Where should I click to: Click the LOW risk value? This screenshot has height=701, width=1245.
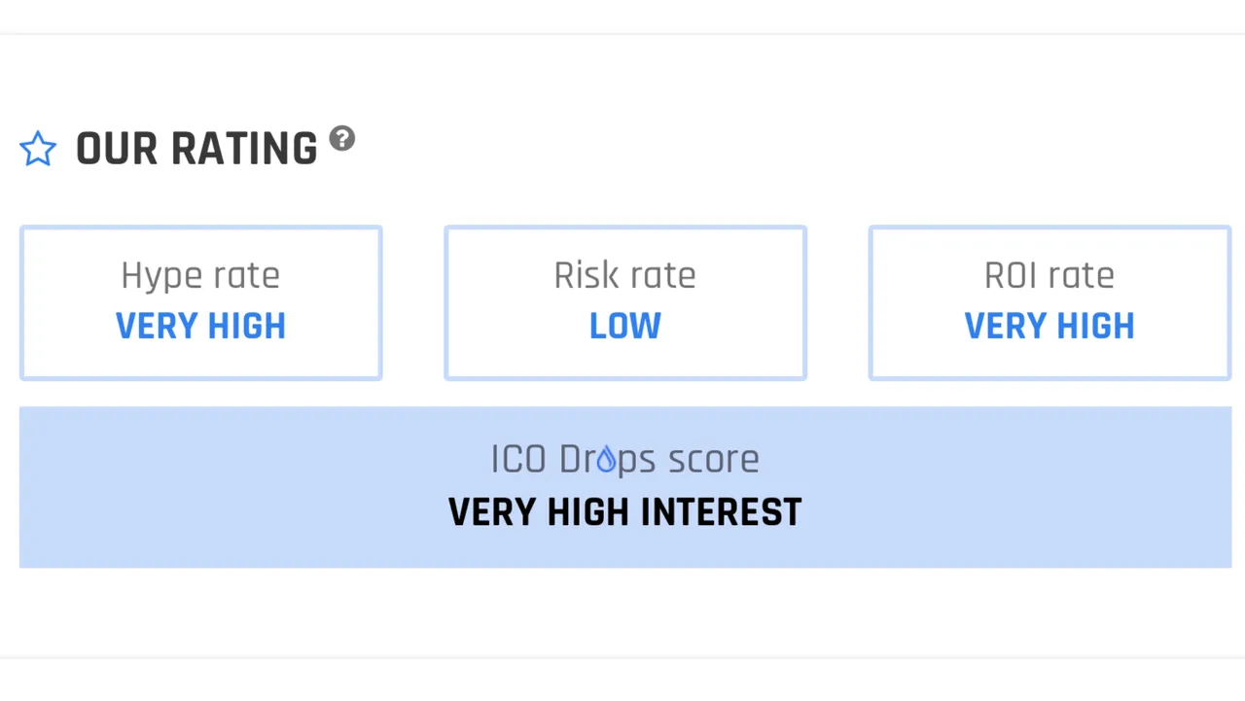pos(625,327)
